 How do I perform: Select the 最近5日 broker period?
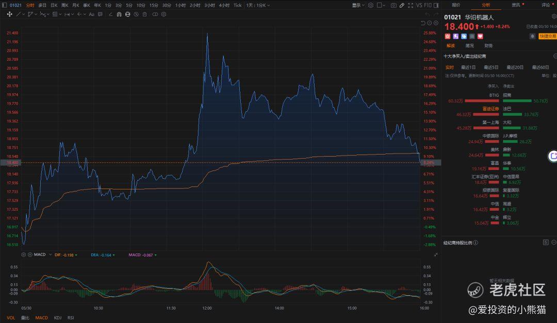click(491, 67)
